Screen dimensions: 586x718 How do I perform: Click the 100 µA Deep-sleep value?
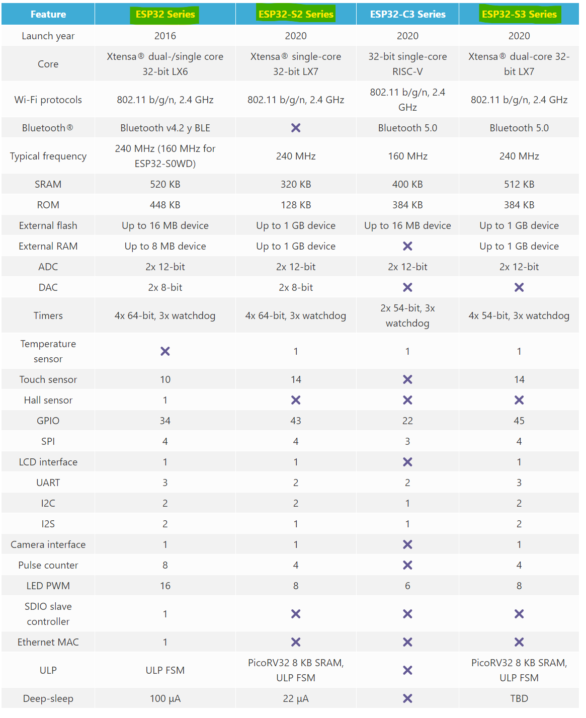pyautogui.click(x=165, y=698)
